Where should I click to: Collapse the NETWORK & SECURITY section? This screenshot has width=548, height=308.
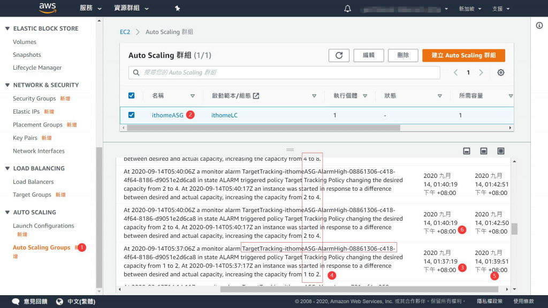[x=7, y=85]
